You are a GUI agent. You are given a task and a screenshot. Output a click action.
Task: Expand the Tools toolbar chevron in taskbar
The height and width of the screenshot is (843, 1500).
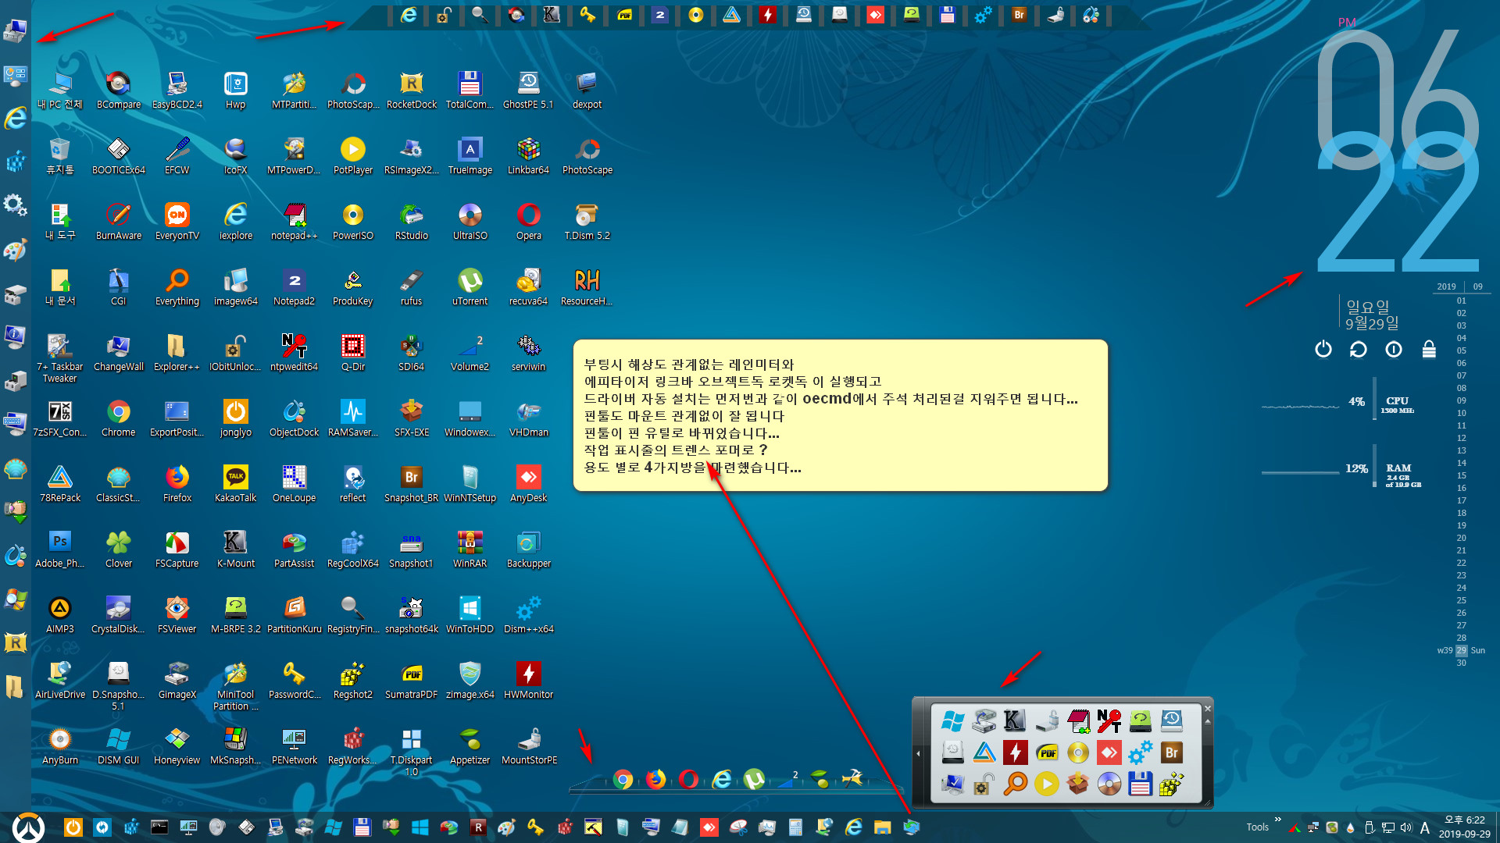pyautogui.click(x=1278, y=820)
